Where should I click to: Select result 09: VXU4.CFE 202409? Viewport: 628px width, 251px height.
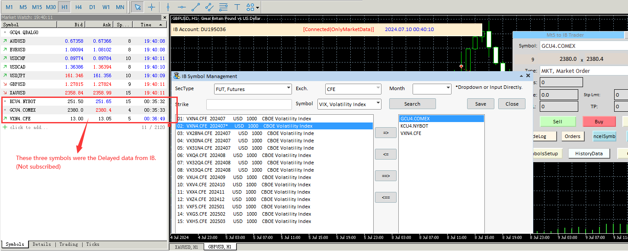pos(275,177)
